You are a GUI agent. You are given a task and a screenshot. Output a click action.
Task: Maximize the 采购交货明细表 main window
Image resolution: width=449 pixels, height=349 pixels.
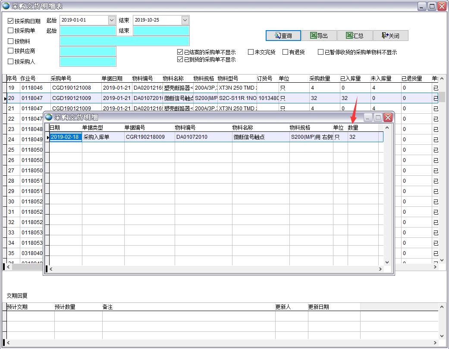pyautogui.click(x=432, y=6)
